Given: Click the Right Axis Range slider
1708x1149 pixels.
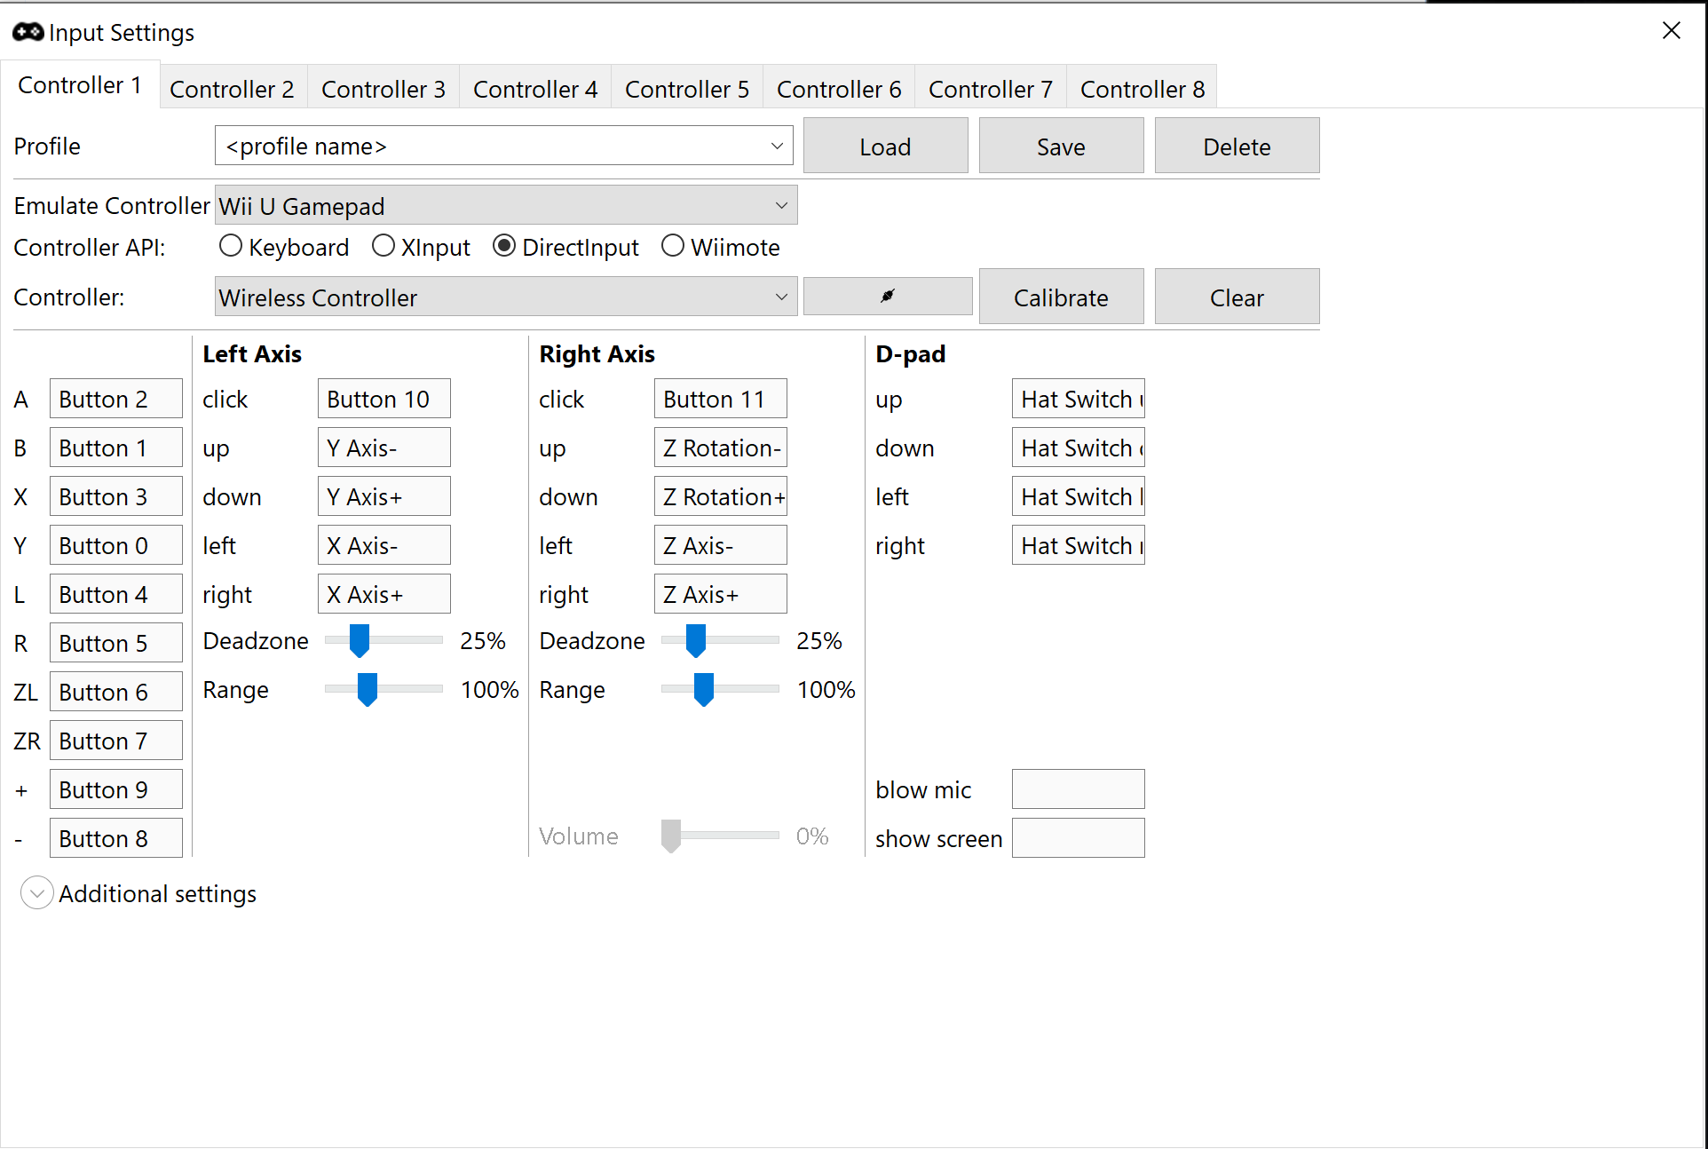Looking at the screenshot, I should (704, 690).
